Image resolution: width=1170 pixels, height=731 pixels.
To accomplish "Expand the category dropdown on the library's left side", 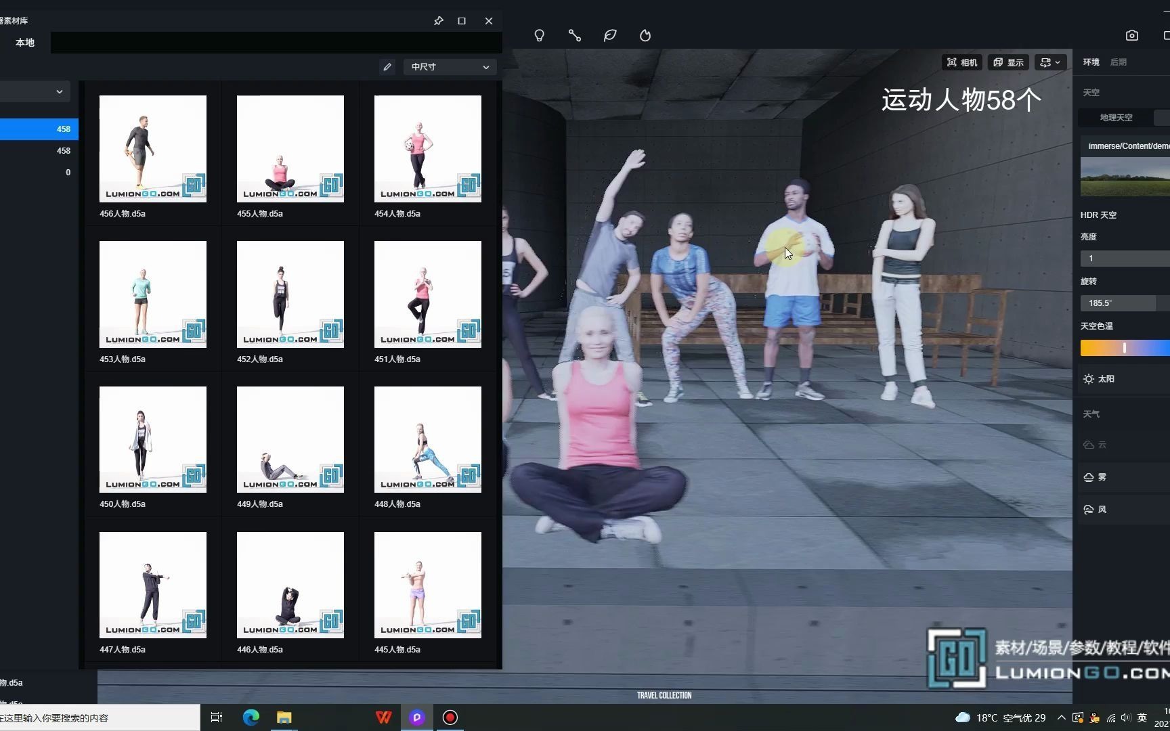I will [x=35, y=91].
